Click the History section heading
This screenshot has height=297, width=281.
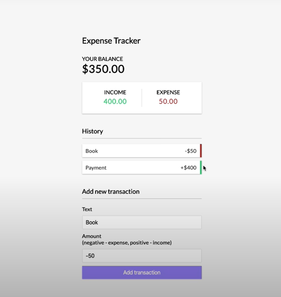[x=93, y=131]
